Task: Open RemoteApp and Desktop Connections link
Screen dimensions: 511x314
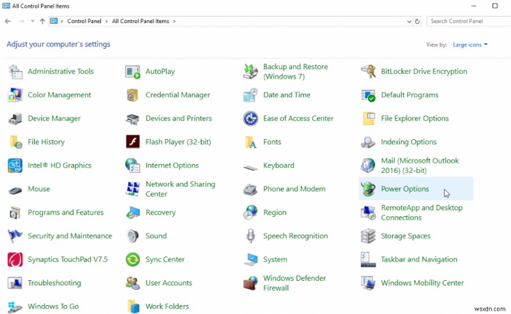Action: (422, 213)
